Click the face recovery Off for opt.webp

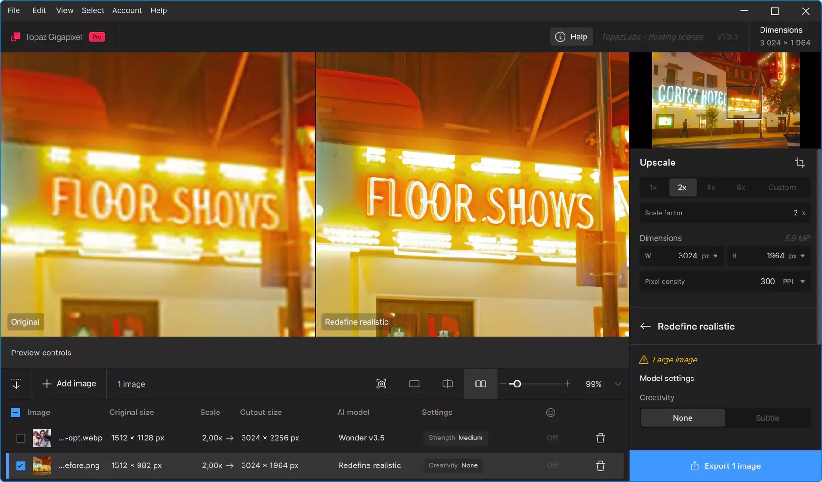552,438
